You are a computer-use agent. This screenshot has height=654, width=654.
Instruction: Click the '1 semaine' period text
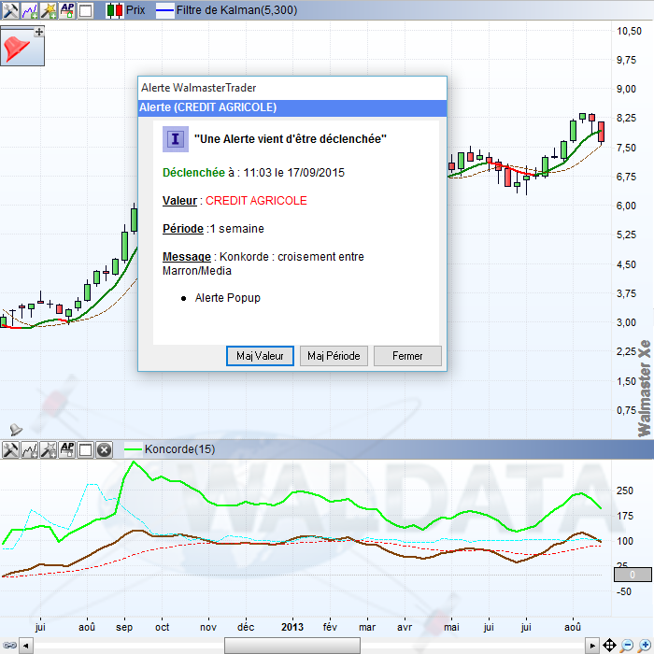[x=237, y=229]
